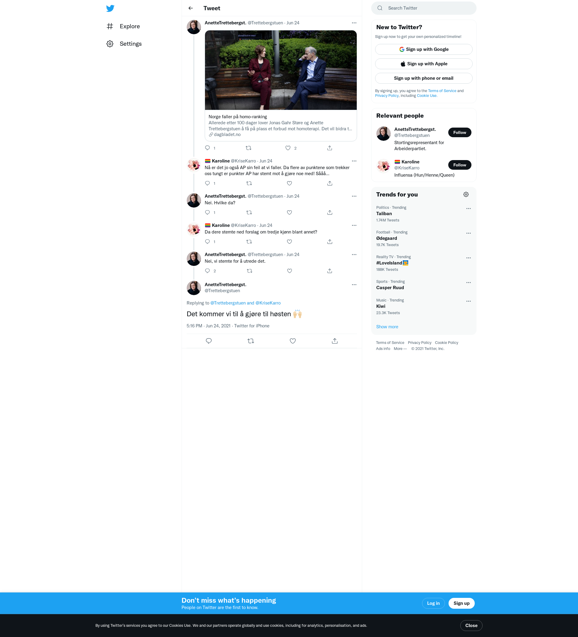Screen dimensions: 578x637
Task: Open more options on 'stemte for å utrede' tweet
Action: coord(354,254)
